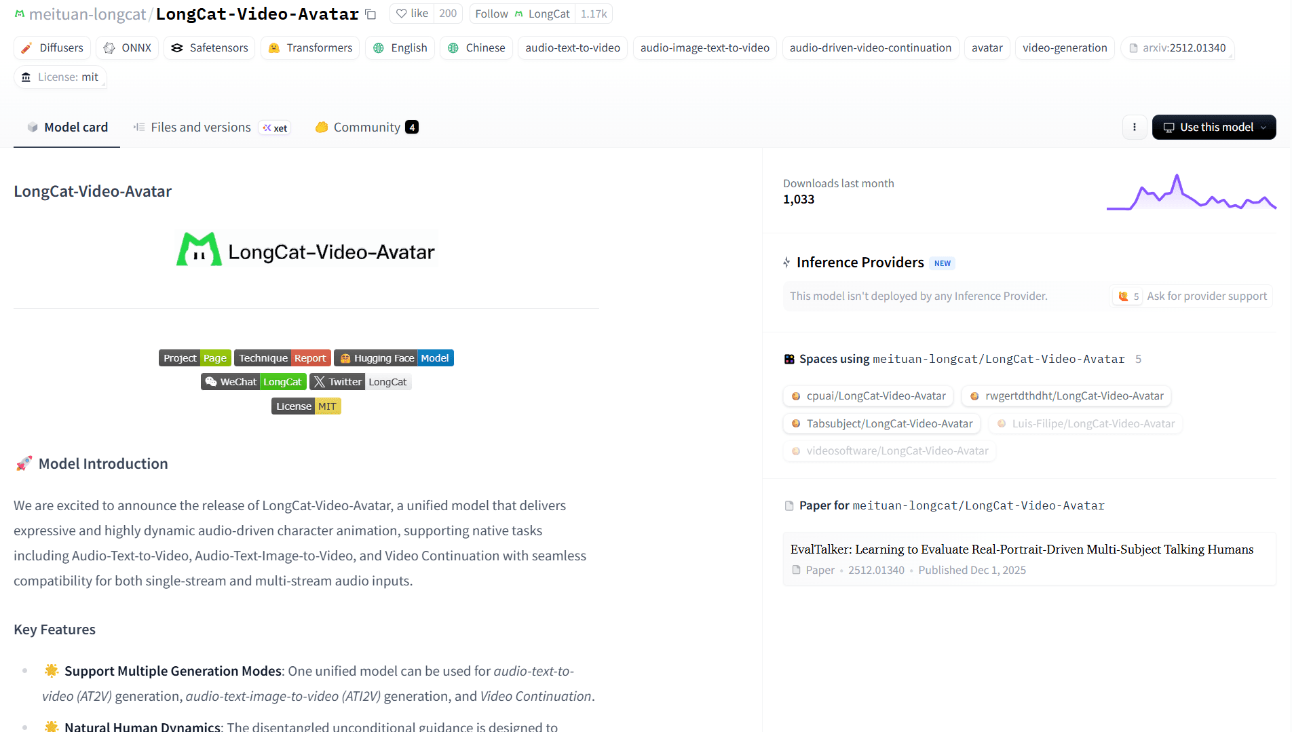1292x732 pixels.
Task: Click the Hugging Face Model badge
Action: (394, 358)
